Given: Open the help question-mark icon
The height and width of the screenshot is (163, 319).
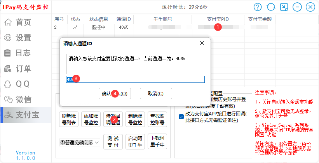Looking at the screenshot, I should click(x=258, y=7).
